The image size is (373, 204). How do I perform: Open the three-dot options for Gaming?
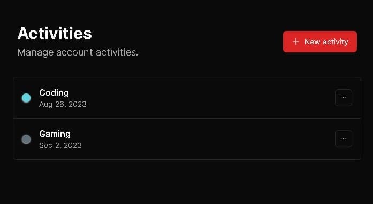pos(344,139)
